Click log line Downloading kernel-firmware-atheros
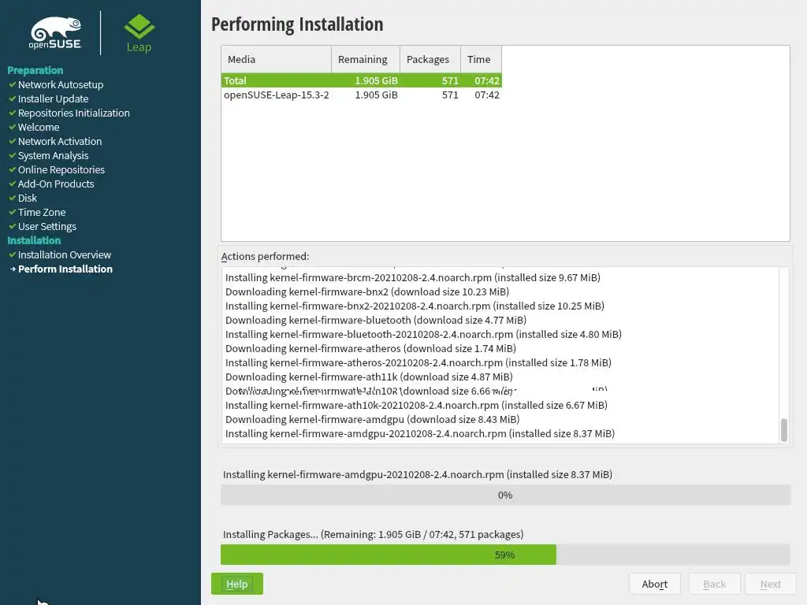Screen dimensions: 807x605 [370, 348]
